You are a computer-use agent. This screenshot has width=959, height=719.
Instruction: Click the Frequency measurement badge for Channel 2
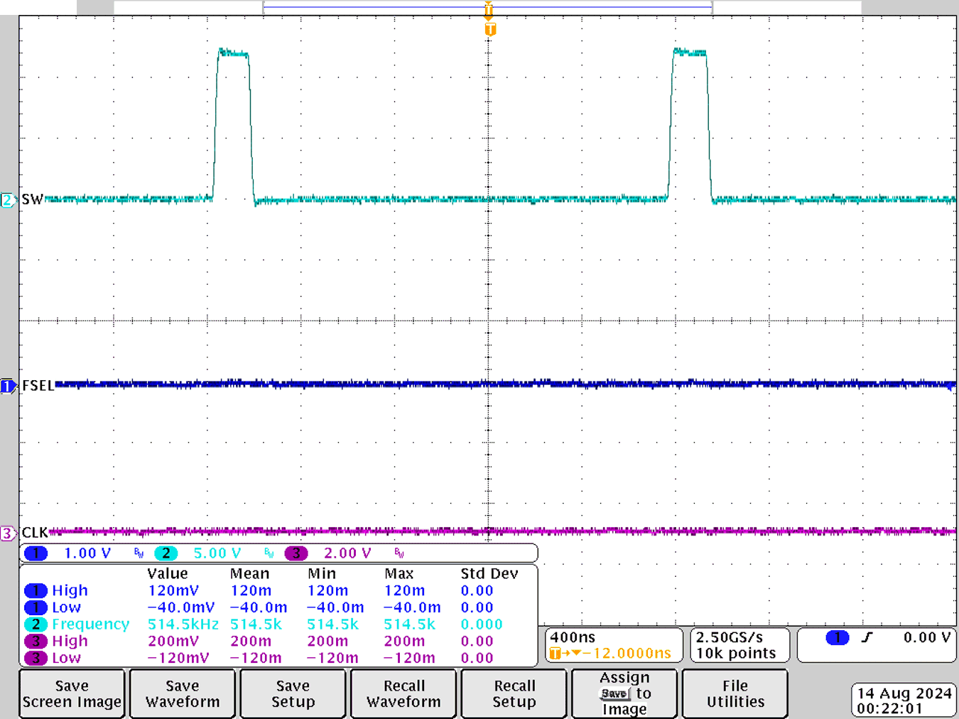pyautogui.click(x=36, y=625)
